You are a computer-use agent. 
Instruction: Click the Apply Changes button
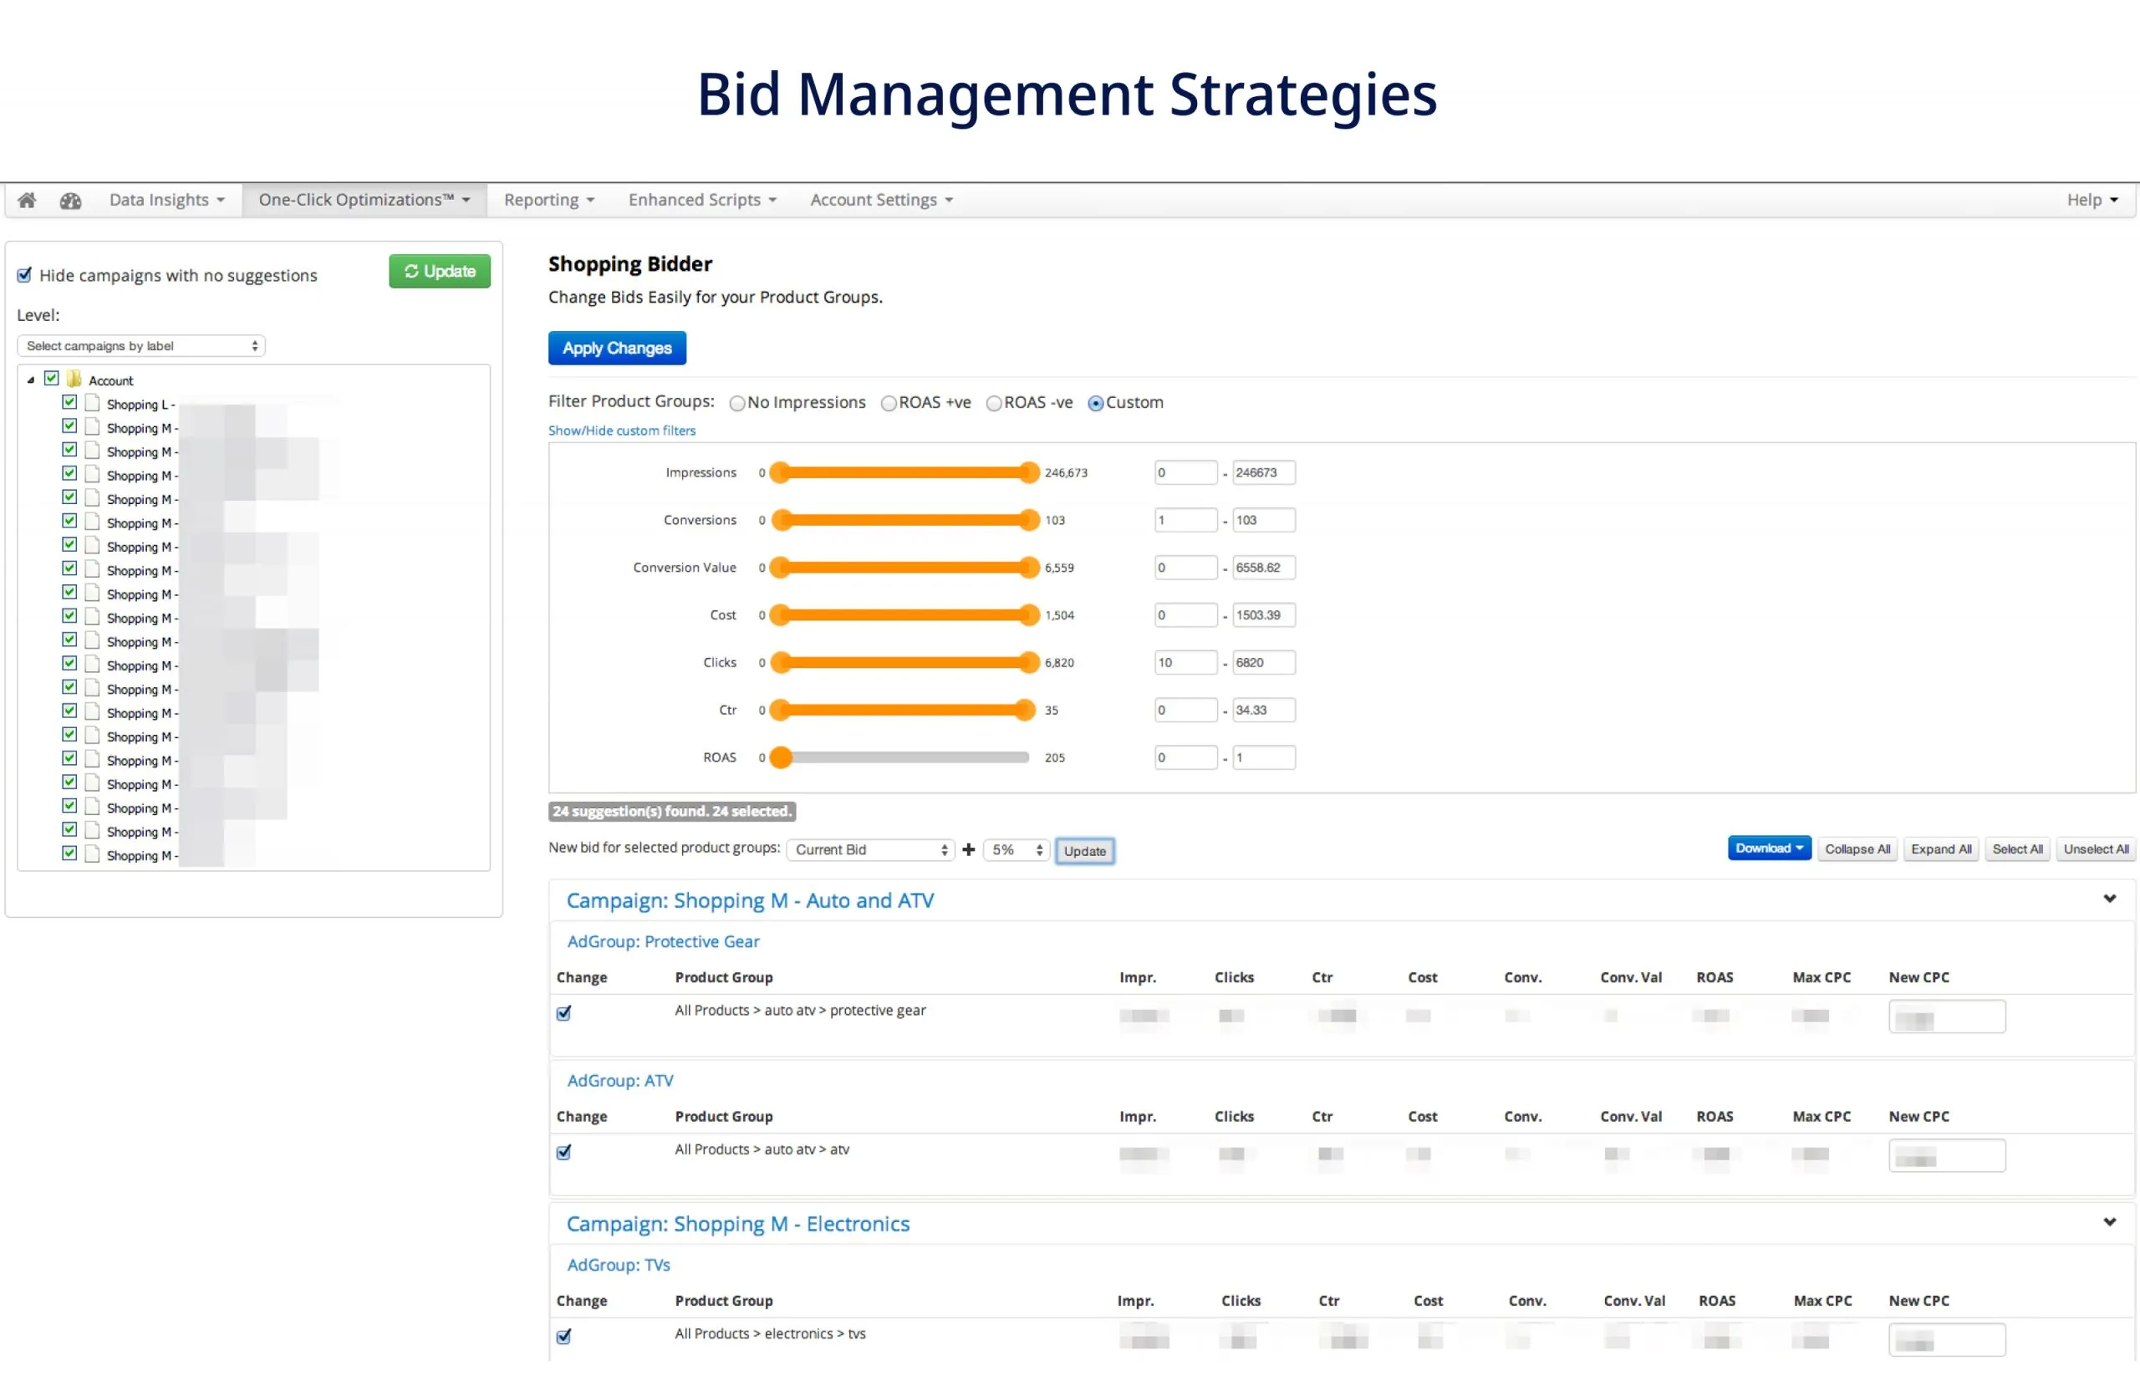point(617,348)
